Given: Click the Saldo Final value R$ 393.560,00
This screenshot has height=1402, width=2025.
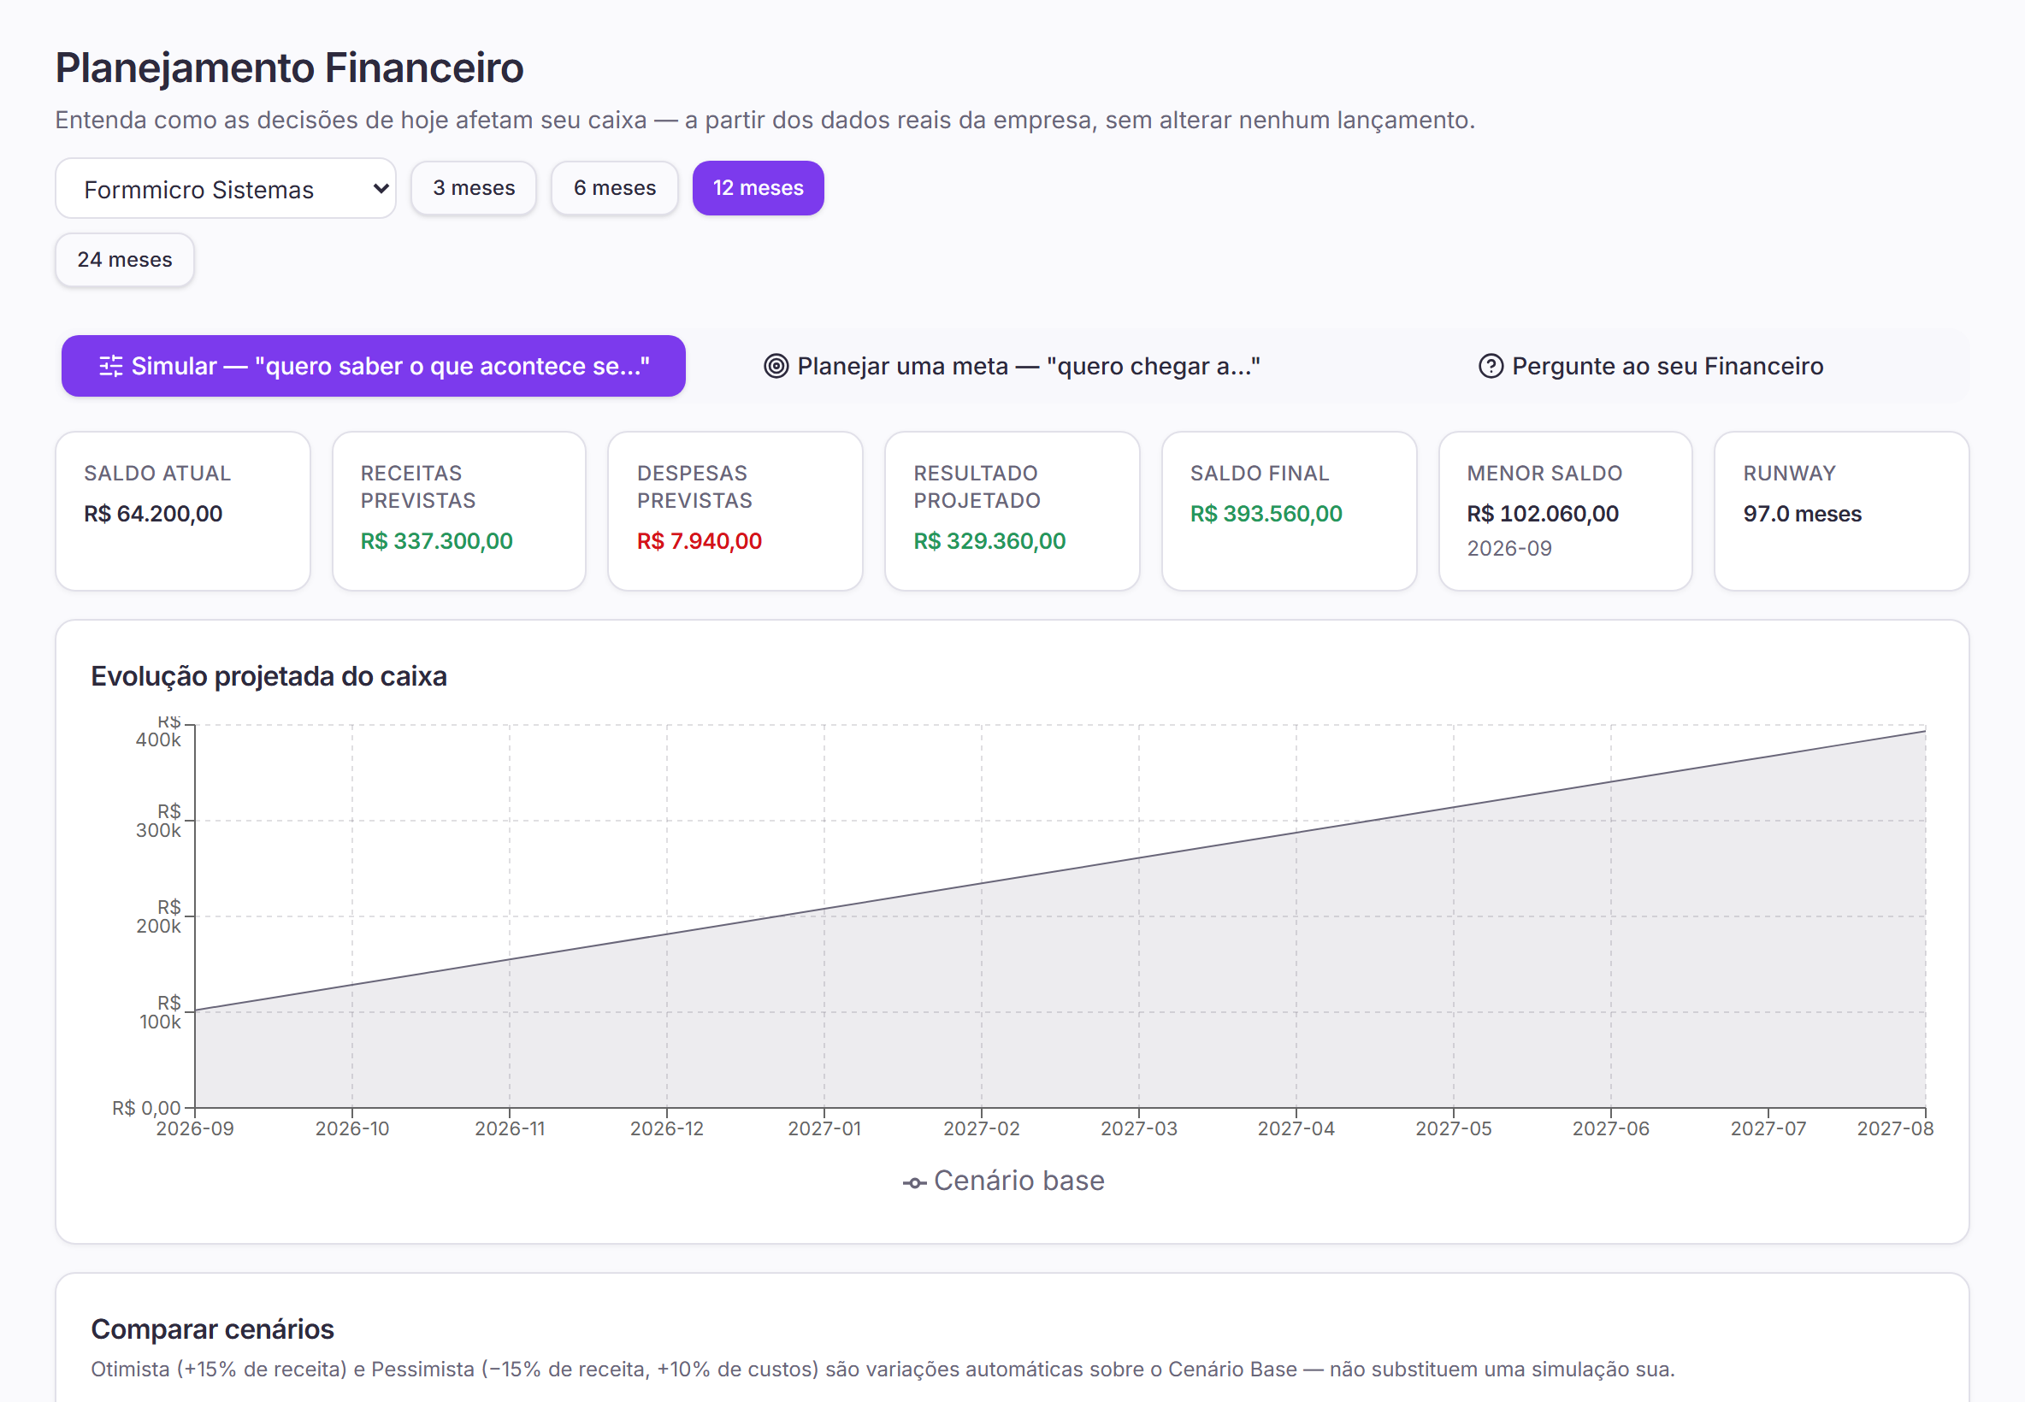Looking at the screenshot, I should (x=1266, y=514).
